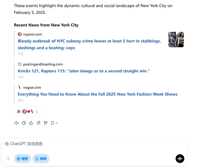Open the Knicks 121, Raptors 115 article
201x167 pixels.
(83, 71)
